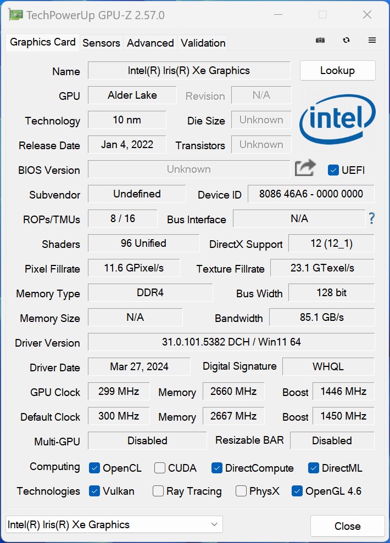
Task: Click the refresh icon
Action: pos(346,41)
